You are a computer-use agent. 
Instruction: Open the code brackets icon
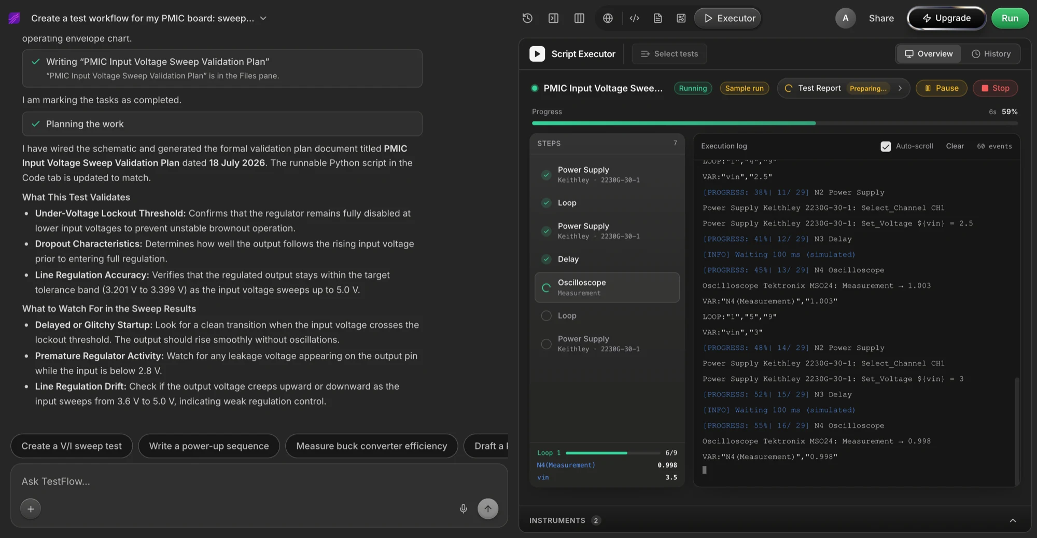[x=634, y=18]
